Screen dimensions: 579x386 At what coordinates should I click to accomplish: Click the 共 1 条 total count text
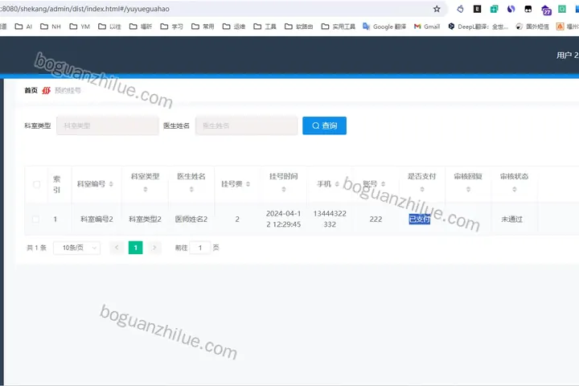coord(36,248)
